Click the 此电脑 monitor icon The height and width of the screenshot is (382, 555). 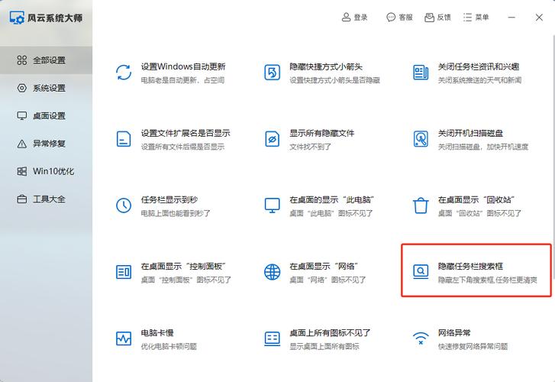[273, 206]
